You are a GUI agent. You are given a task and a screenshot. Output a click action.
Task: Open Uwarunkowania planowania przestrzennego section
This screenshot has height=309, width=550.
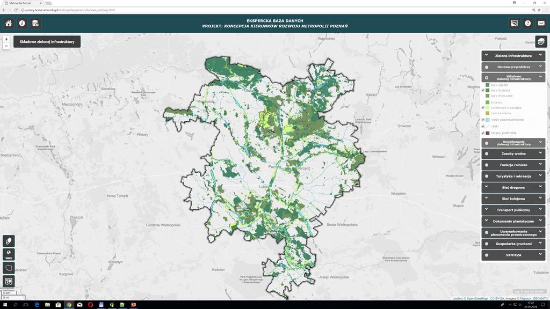pos(513,233)
